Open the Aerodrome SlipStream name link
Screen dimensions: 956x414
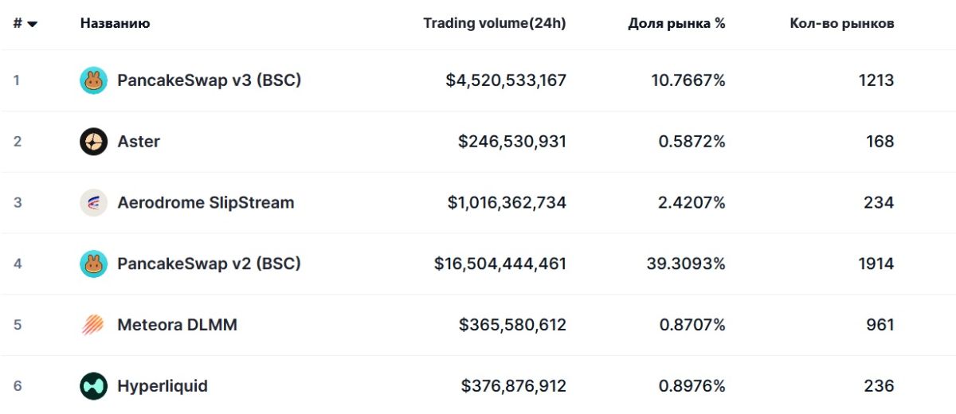(206, 203)
